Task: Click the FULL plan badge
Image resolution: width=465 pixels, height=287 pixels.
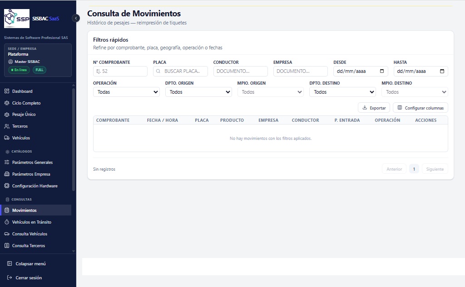Action: click(x=40, y=70)
